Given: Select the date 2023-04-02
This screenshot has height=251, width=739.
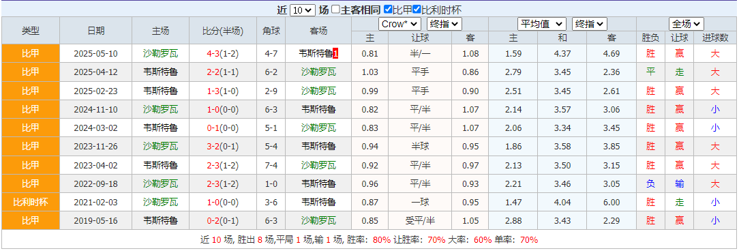Looking at the screenshot, I should [96, 165].
